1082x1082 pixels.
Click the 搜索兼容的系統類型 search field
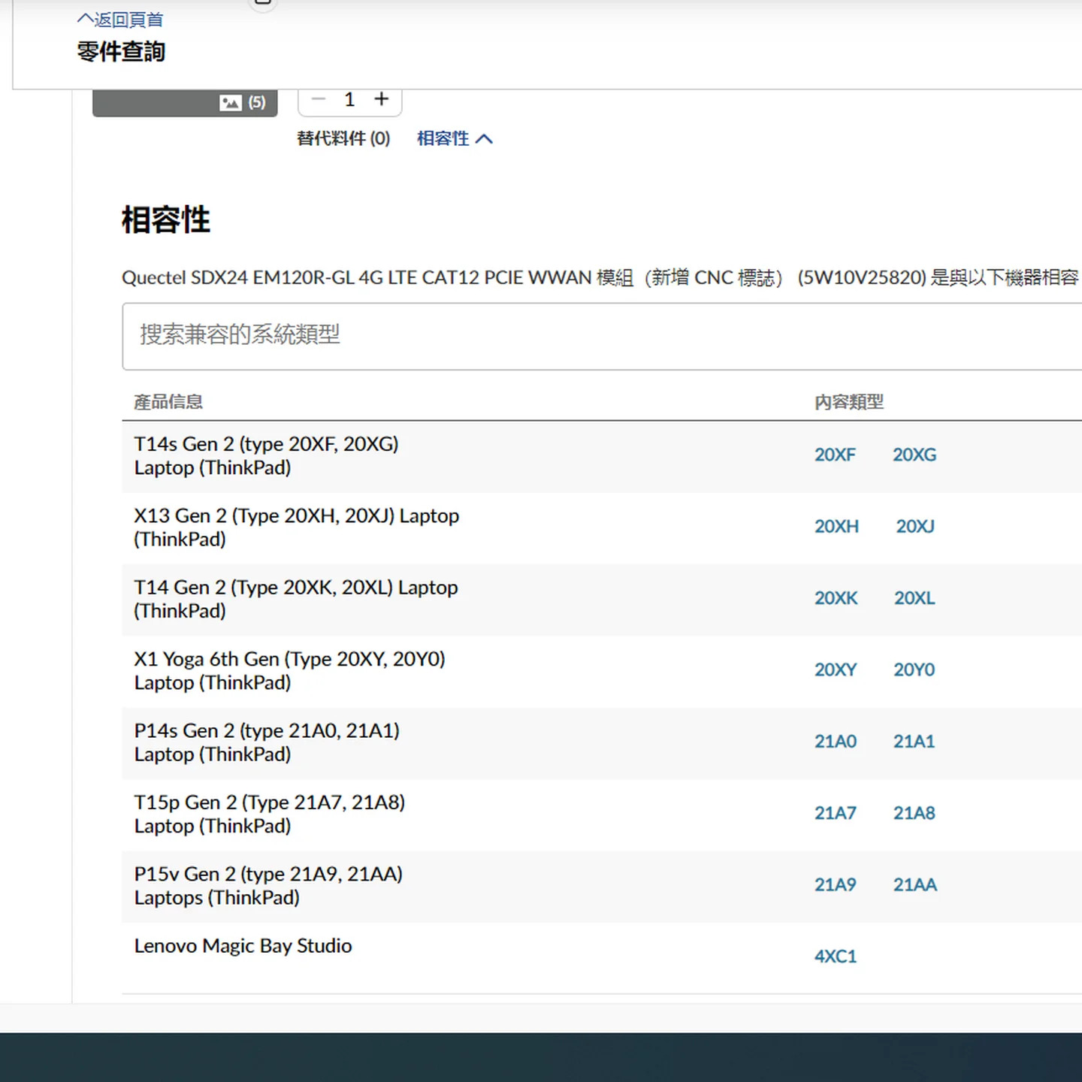point(601,336)
